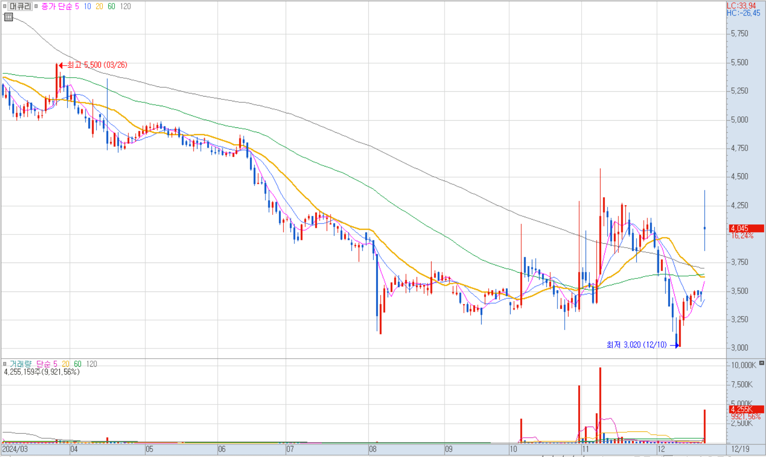Click the 12/19 current date label
The width and height of the screenshot is (766, 457).
coord(740,449)
